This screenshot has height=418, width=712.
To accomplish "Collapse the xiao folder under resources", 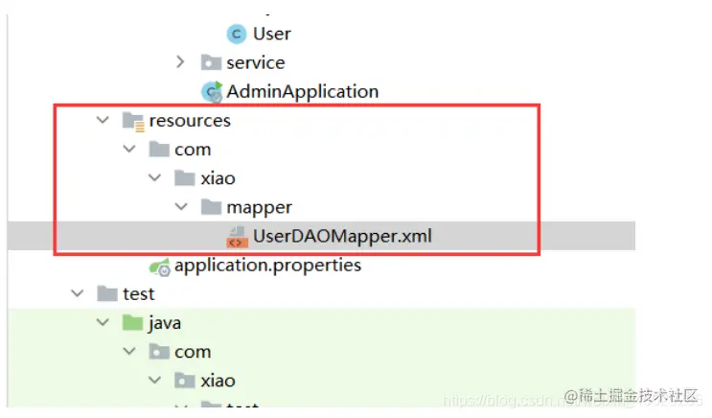I will coord(155,178).
